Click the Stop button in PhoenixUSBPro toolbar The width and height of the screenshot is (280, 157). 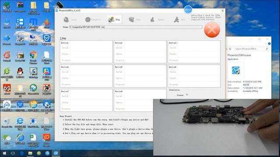[115, 19]
